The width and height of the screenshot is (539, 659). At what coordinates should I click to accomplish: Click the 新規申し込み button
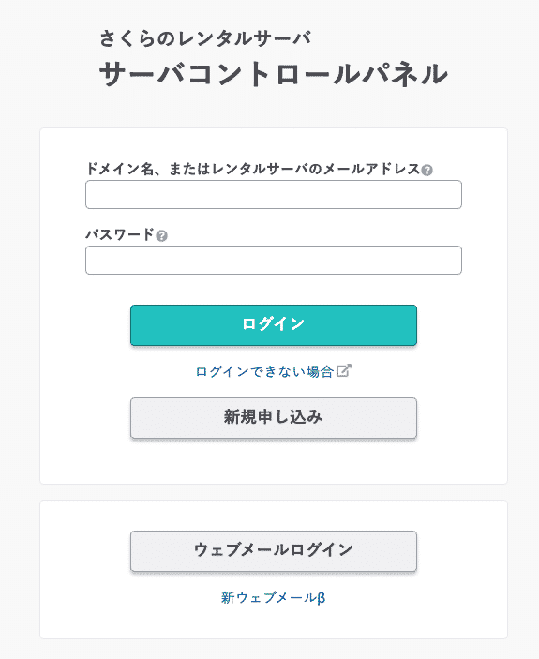(274, 418)
